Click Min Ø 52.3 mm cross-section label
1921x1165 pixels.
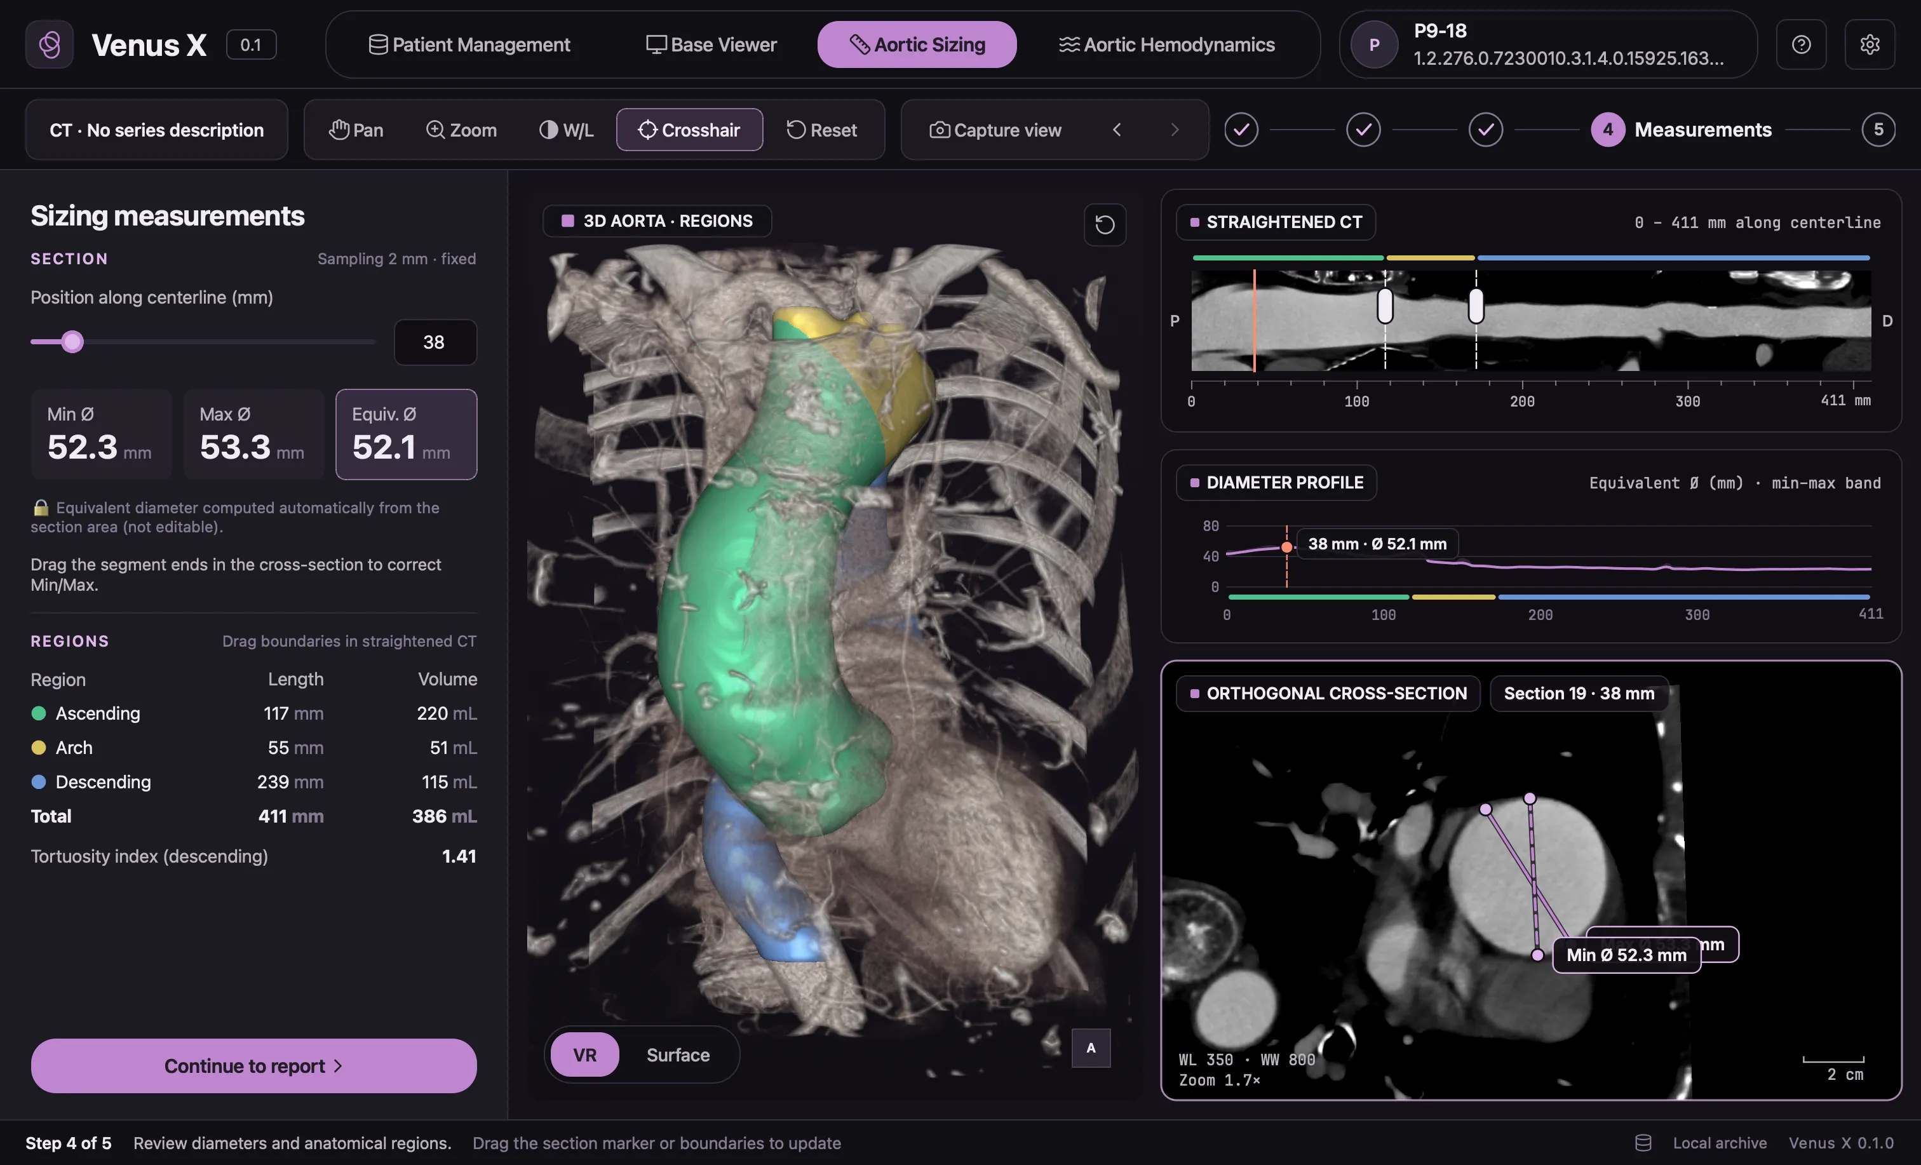click(x=1626, y=955)
